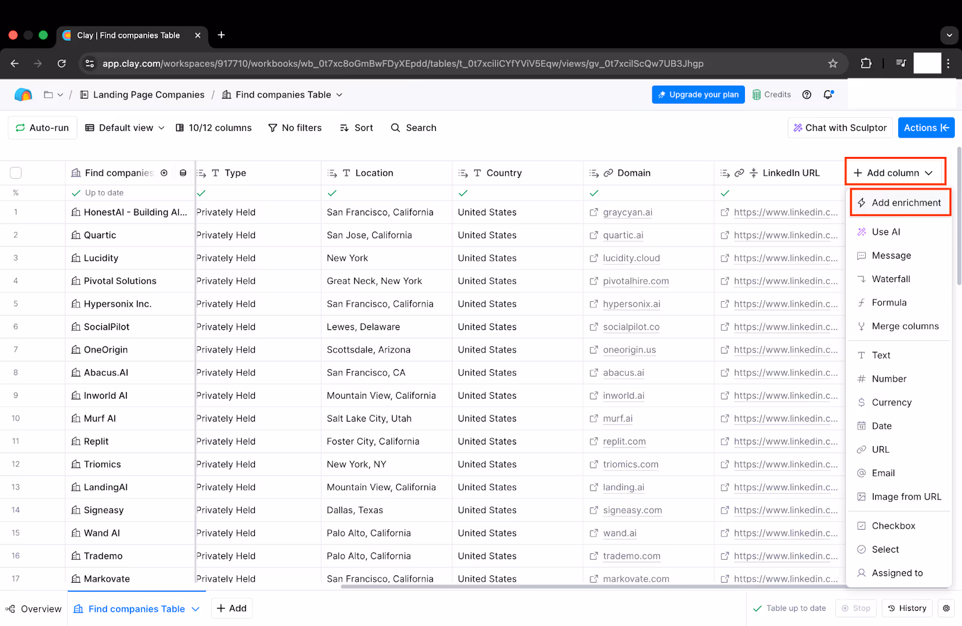Image resolution: width=962 pixels, height=626 pixels.
Task: Reload the page in the browser
Action: tap(61, 63)
